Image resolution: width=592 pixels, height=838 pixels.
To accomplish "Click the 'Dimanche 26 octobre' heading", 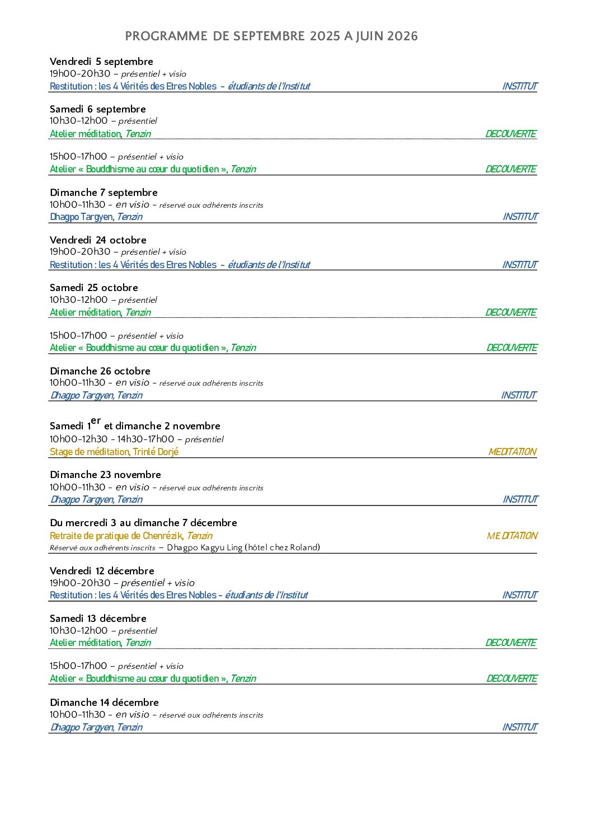I will click(x=100, y=371).
